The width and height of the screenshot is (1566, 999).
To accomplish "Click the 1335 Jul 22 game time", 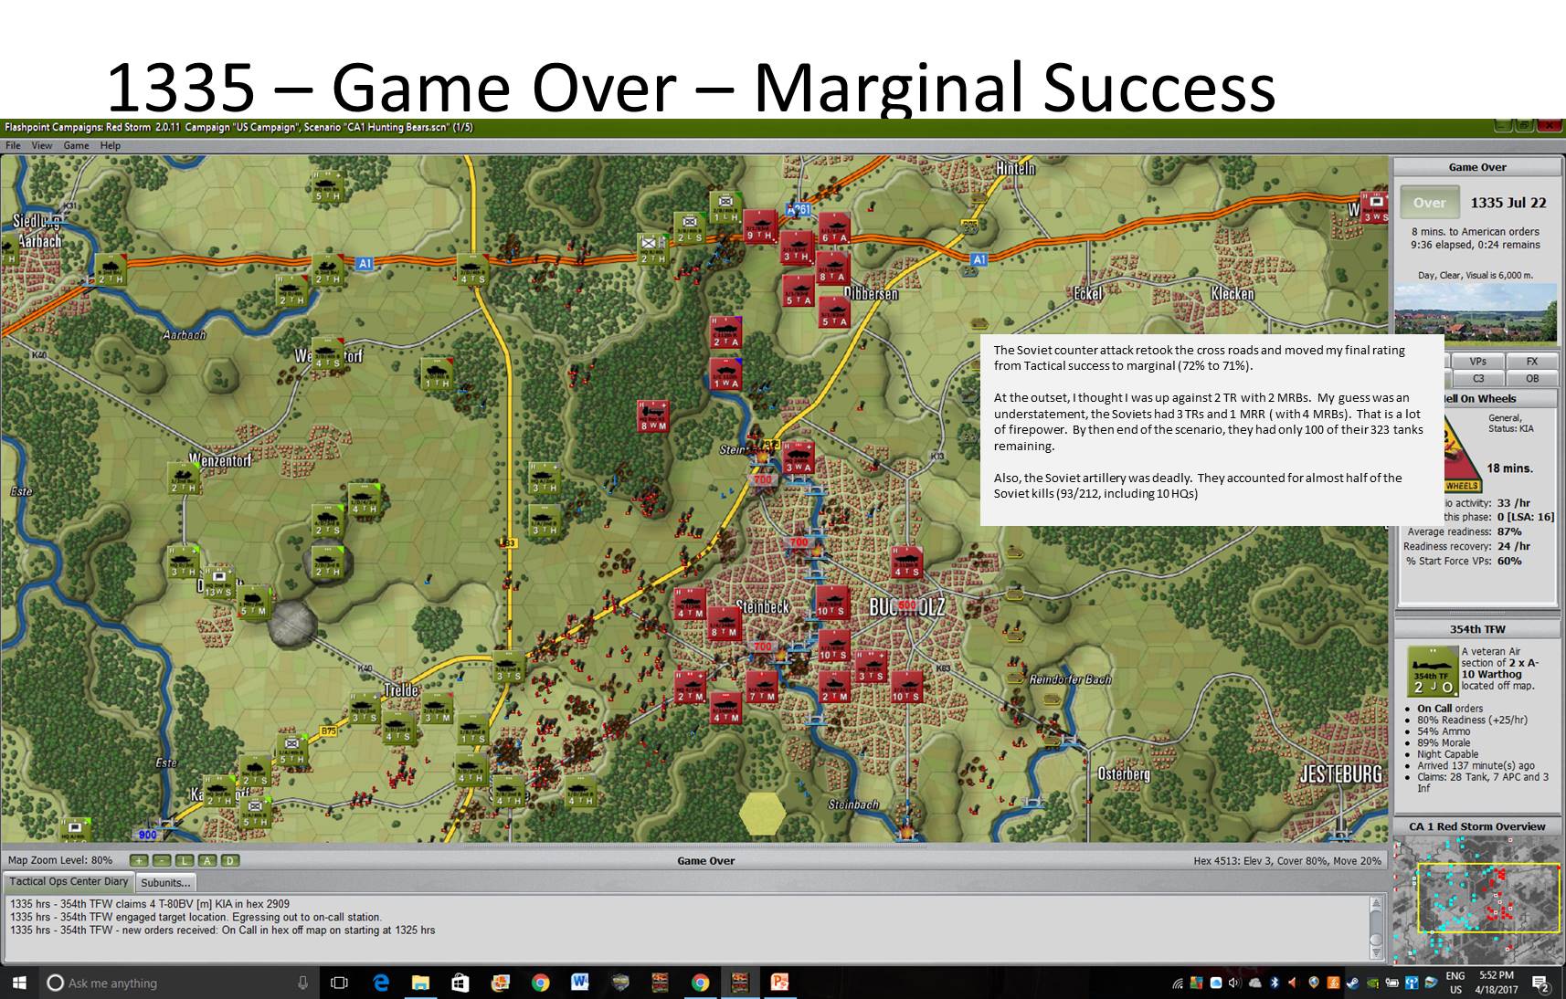I will point(1508,203).
